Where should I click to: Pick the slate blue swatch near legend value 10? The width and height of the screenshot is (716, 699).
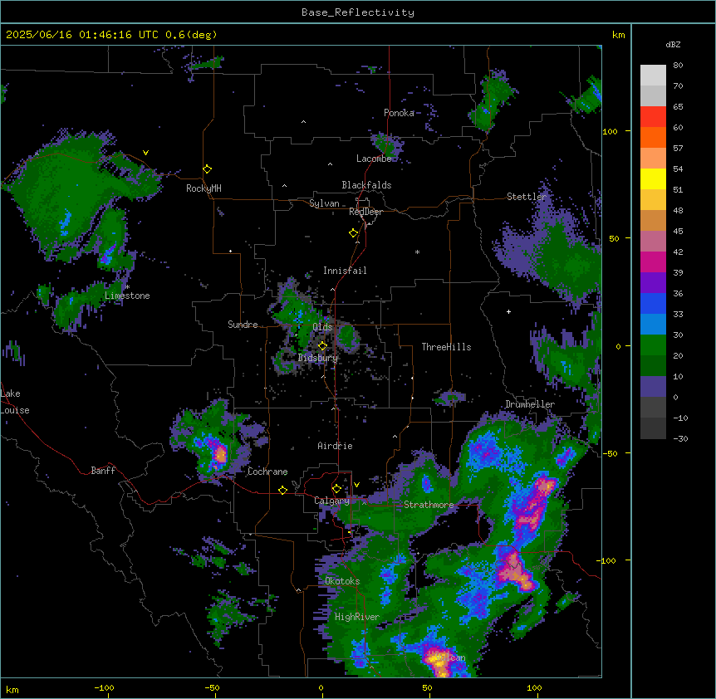click(x=653, y=387)
